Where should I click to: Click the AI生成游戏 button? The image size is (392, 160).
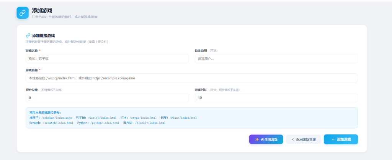pyautogui.click(x=266, y=139)
